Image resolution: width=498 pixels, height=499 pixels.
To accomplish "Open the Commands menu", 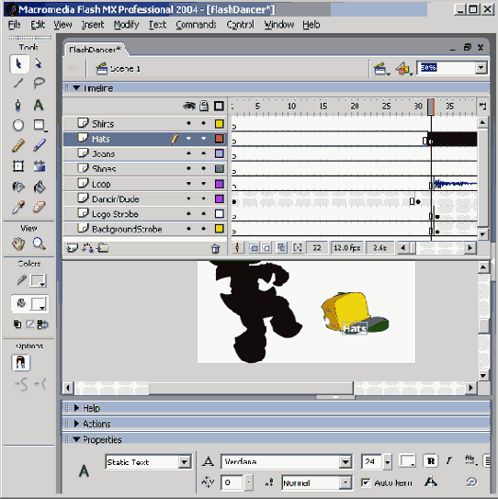I will click(x=196, y=25).
